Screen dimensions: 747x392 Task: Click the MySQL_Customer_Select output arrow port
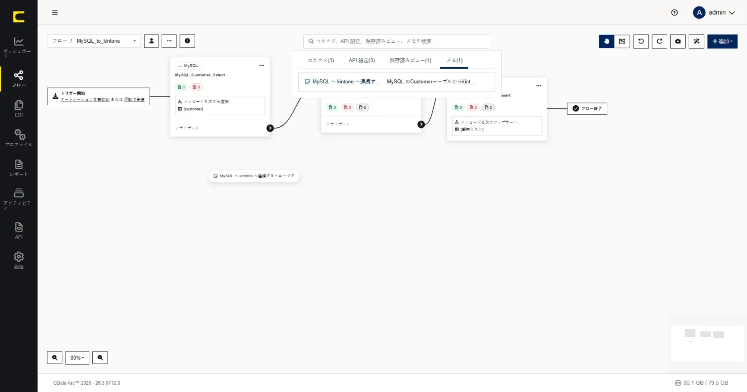click(270, 128)
